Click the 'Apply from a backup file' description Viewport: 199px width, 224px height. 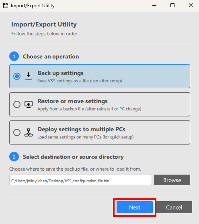click(89, 109)
